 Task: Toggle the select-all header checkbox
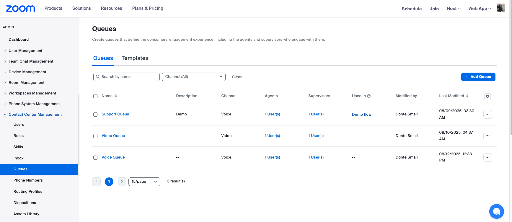click(95, 96)
